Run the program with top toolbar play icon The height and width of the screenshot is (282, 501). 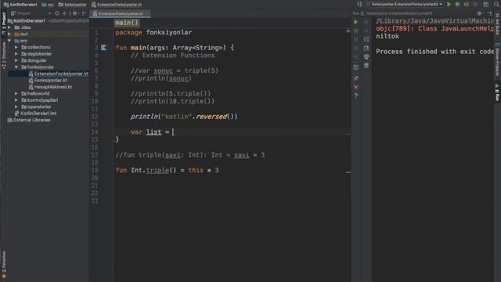tap(449, 4)
